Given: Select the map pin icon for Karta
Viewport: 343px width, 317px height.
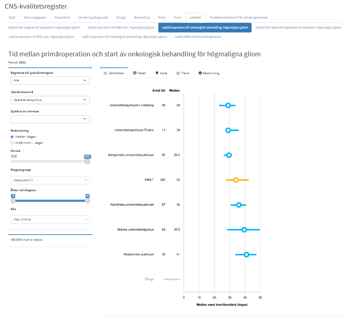Looking at the screenshot, I should (157, 73).
